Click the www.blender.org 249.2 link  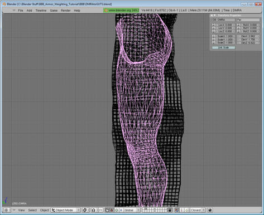tap(121, 11)
